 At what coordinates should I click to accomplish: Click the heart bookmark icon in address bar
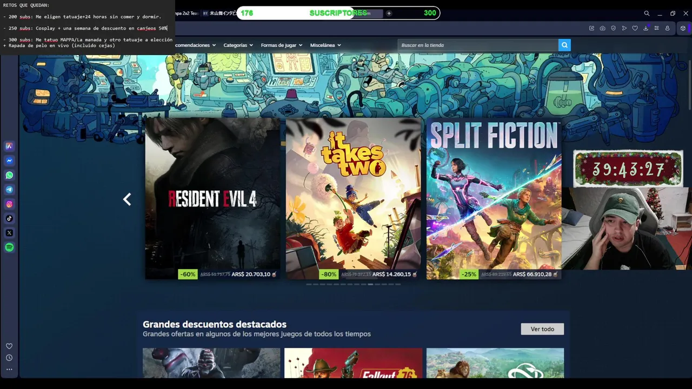pyautogui.click(x=635, y=28)
